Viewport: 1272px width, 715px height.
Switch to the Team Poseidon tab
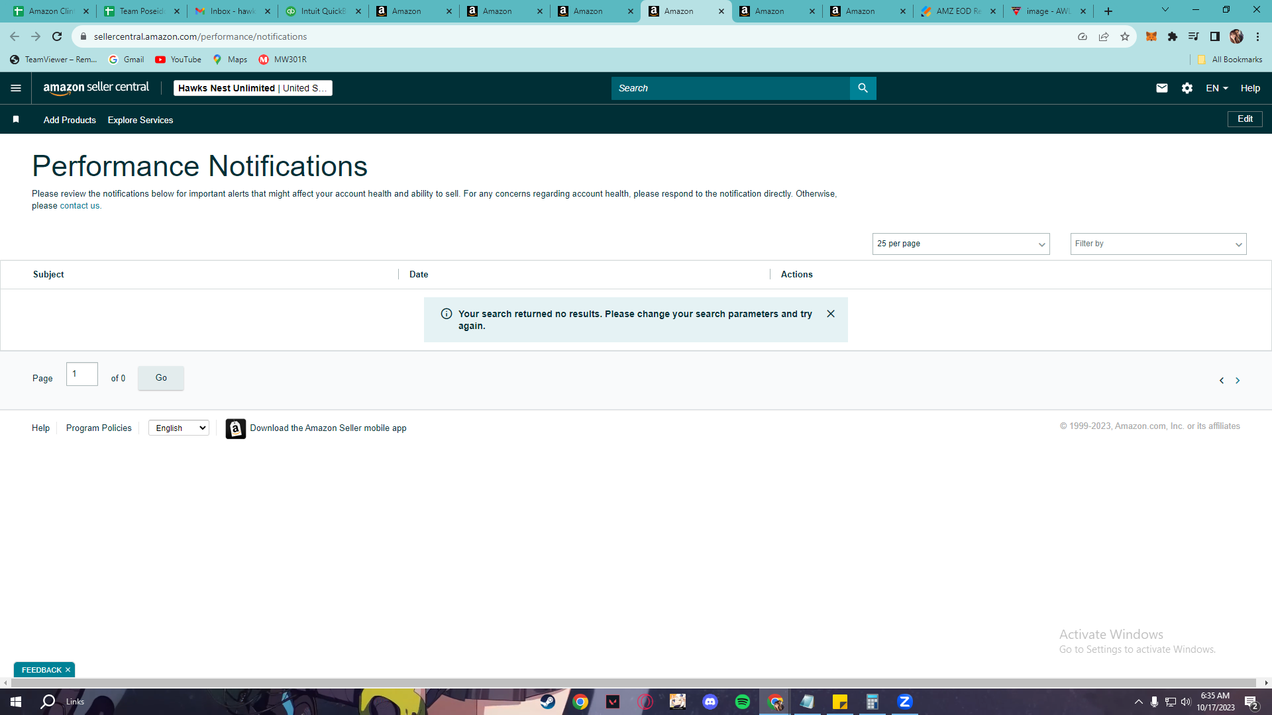(x=142, y=11)
